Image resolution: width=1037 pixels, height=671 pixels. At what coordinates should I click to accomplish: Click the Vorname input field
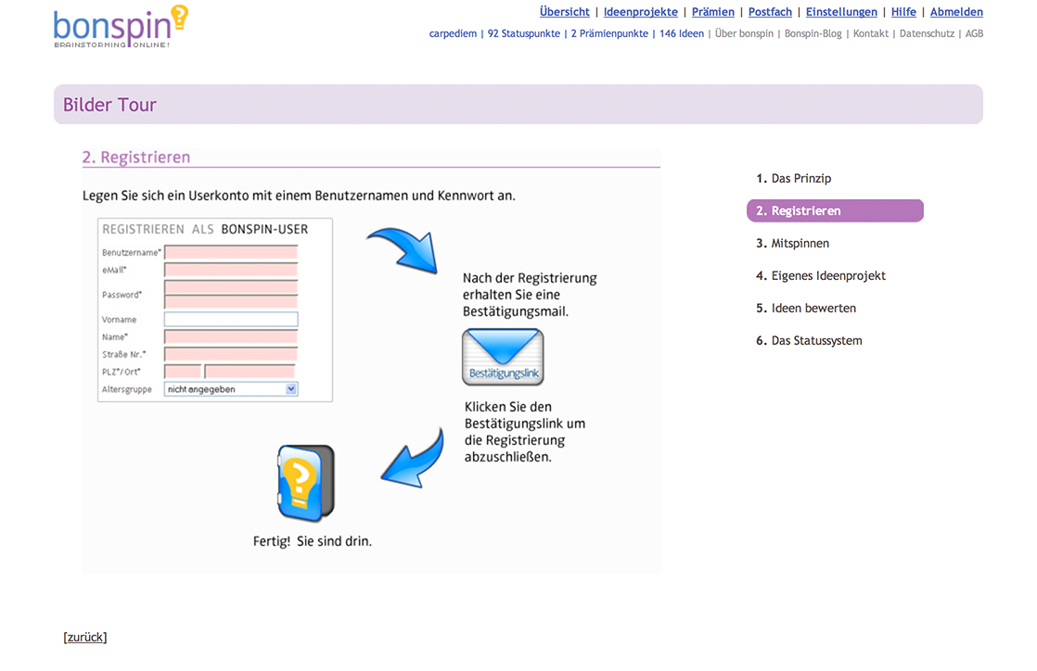click(x=231, y=320)
